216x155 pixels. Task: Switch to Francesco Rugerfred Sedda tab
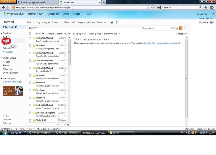point(37,2)
